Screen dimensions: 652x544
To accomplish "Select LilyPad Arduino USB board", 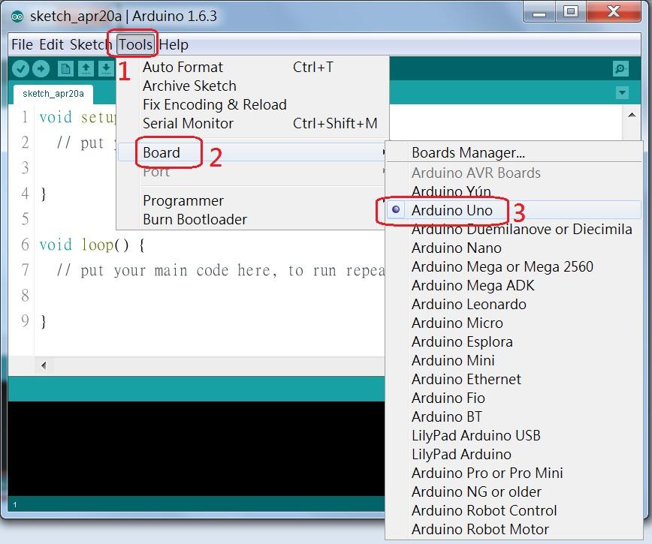I will point(515,435).
